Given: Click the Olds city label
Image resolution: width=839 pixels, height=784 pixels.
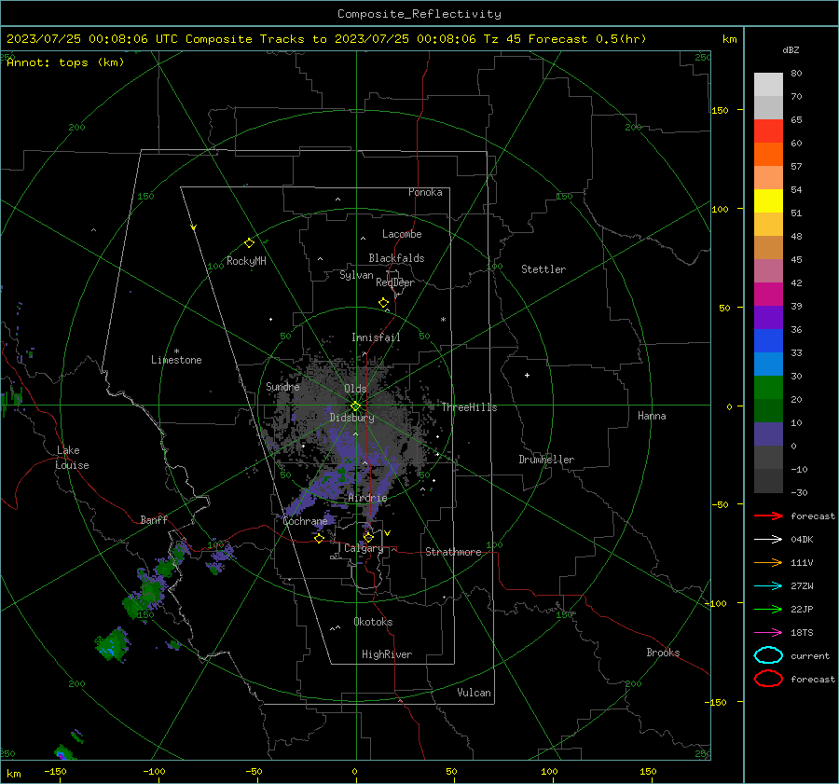Looking at the screenshot, I should pyautogui.click(x=355, y=389).
